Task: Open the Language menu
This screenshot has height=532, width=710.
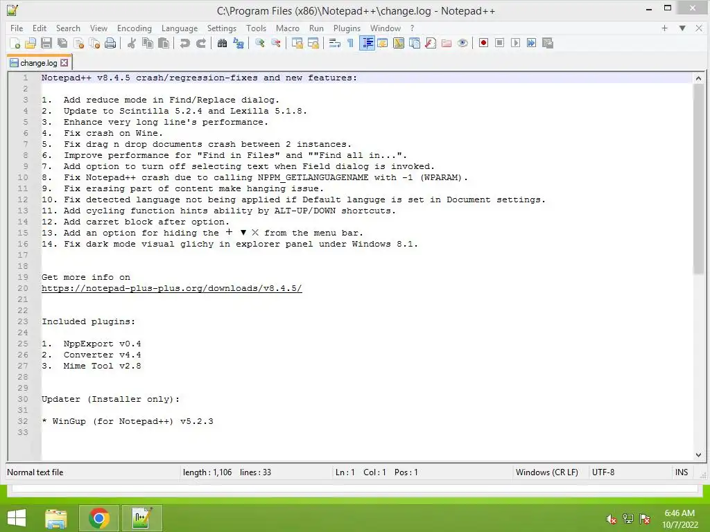Action: (x=180, y=28)
